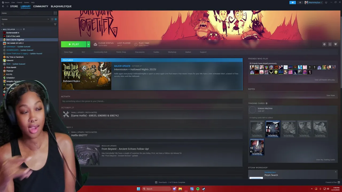
Task: Open the notifications bell
Action: [x=300, y=2]
